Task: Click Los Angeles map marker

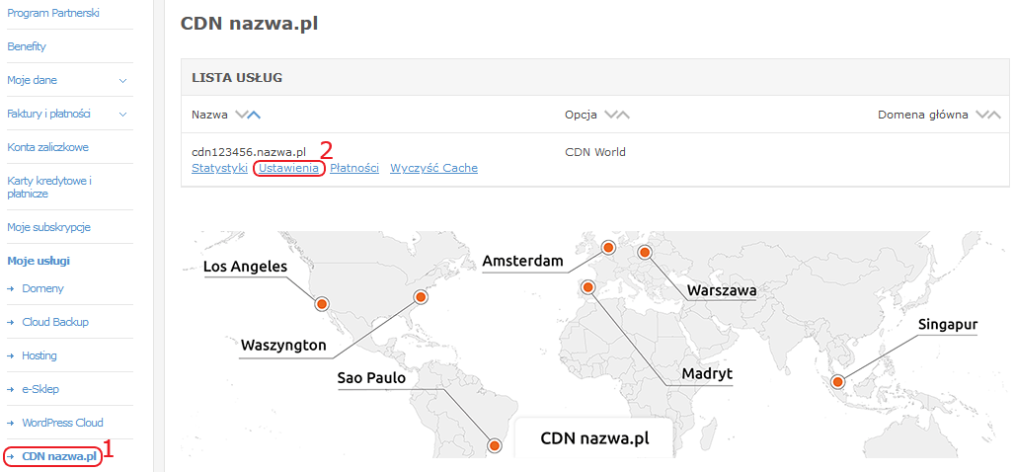Action: (322, 303)
